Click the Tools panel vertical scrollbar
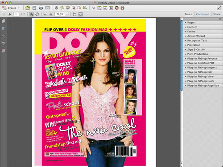This screenshot has width=223, height=167. pos(182,56)
